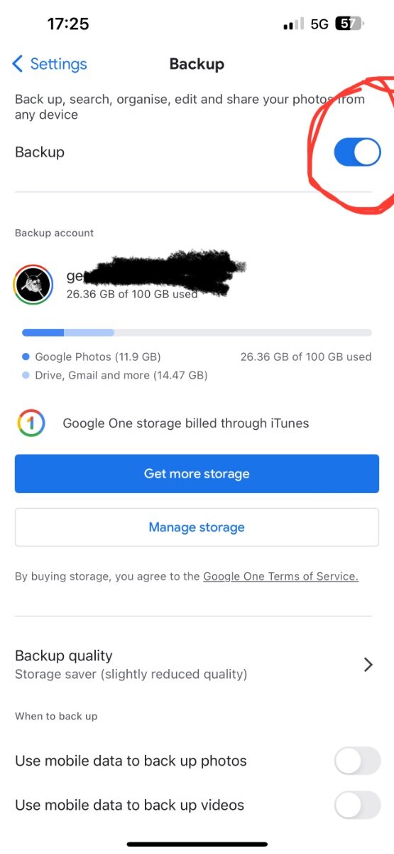
Task: Tap the back chevron beside Settings
Action: click(x=18, y=64)
